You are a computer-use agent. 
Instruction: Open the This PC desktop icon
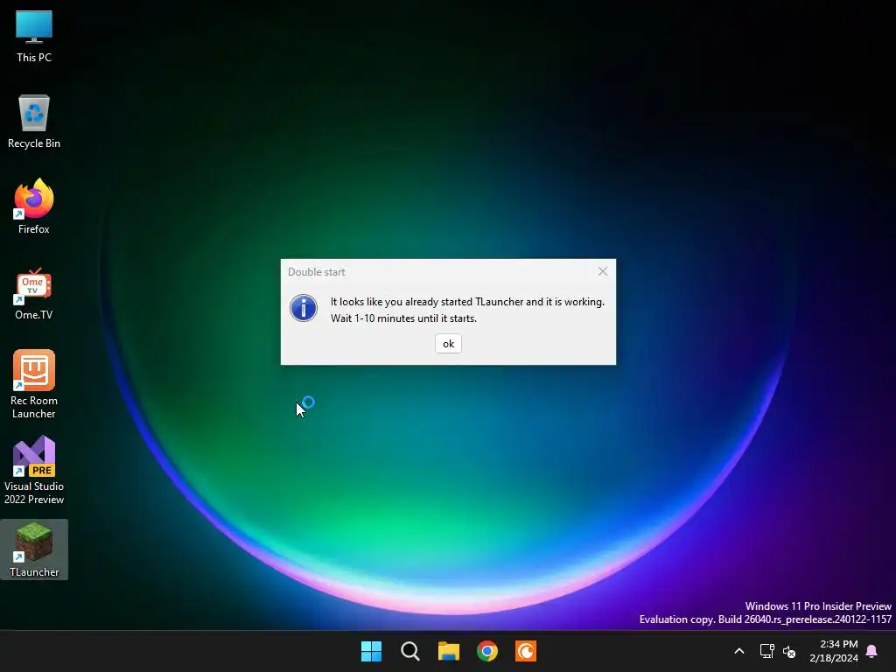(x=34, y=35)
